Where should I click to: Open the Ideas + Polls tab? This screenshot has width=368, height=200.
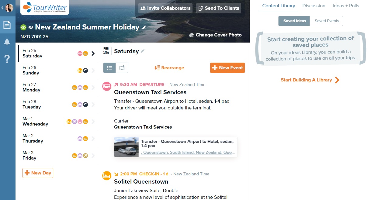click(x=346, y=5)
